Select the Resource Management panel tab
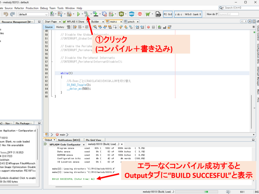The width and height of the screenshot is (259, 194). point(17,22)
